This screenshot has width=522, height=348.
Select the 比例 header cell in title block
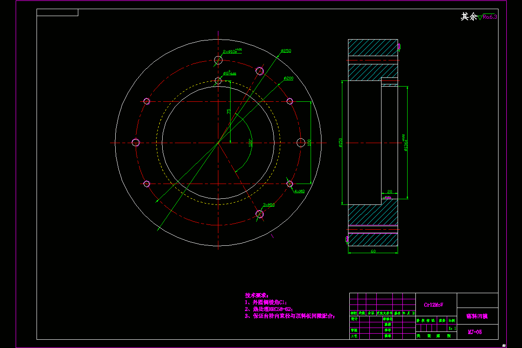tap(452, 320)
